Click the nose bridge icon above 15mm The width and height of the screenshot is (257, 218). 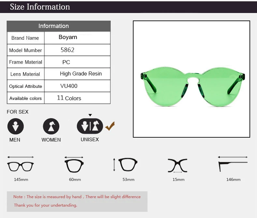178,166
